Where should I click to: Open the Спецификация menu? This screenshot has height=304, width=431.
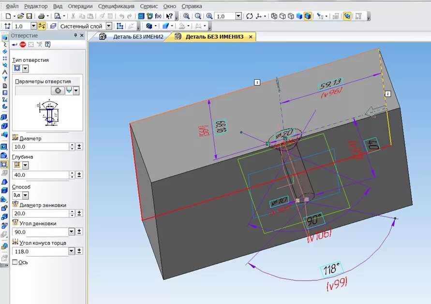(x=116, y=6)
